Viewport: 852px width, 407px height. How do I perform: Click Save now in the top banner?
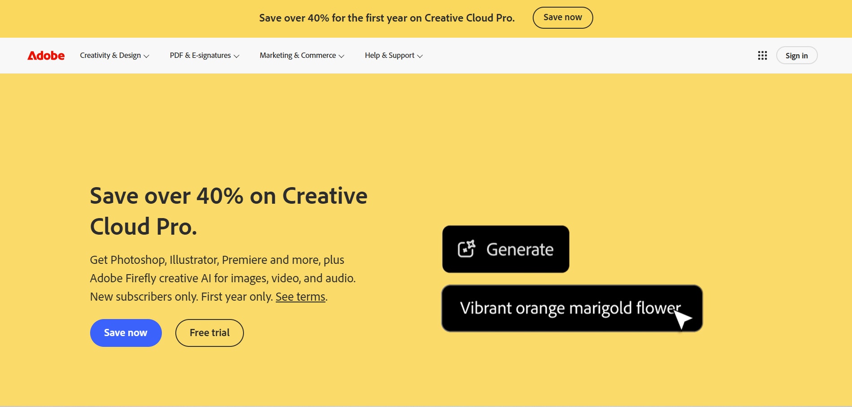point(562,17)
